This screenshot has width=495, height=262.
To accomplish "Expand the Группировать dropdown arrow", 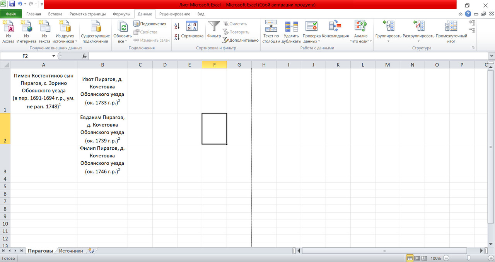I will [x=388, y=41].
